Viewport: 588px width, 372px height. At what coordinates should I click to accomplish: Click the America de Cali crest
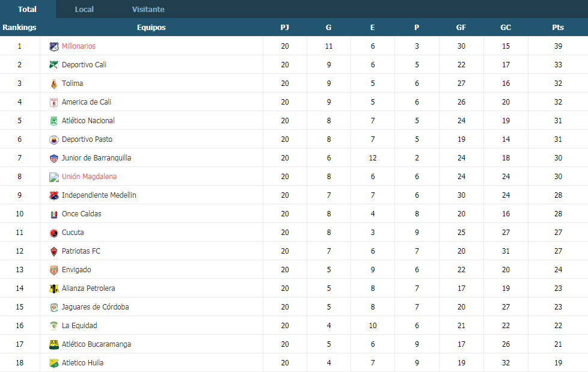54,102
